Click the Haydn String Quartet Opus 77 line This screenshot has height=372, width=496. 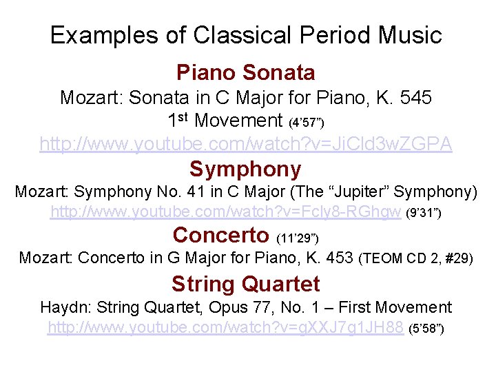246,307
